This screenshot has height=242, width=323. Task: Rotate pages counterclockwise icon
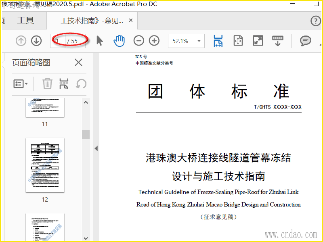pyautogui.click(x=81, y=84)
